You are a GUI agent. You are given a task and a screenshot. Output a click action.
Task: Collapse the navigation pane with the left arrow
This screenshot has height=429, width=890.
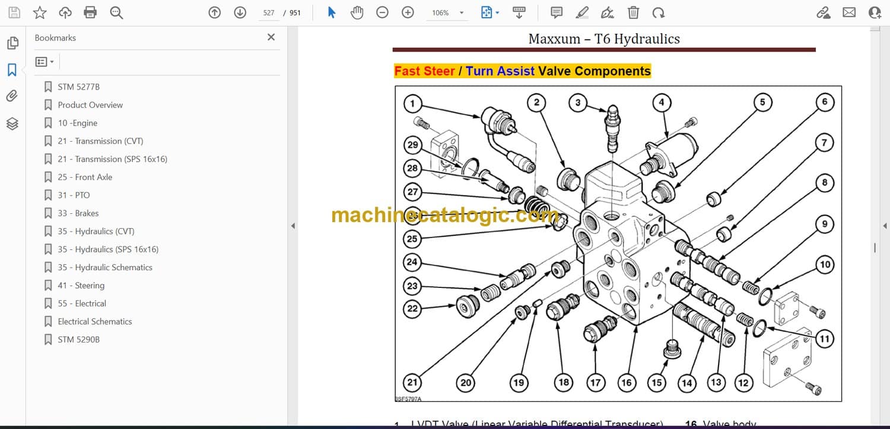point(293,226)
